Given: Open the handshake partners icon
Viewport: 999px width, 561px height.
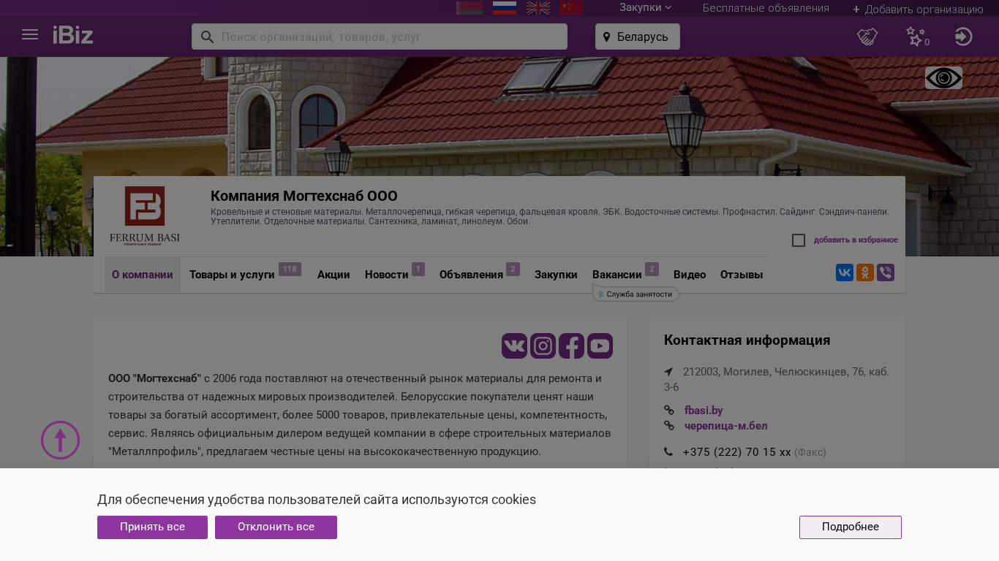Looking at the screenshot, I should pyautogui.click(x=867, y=37).
